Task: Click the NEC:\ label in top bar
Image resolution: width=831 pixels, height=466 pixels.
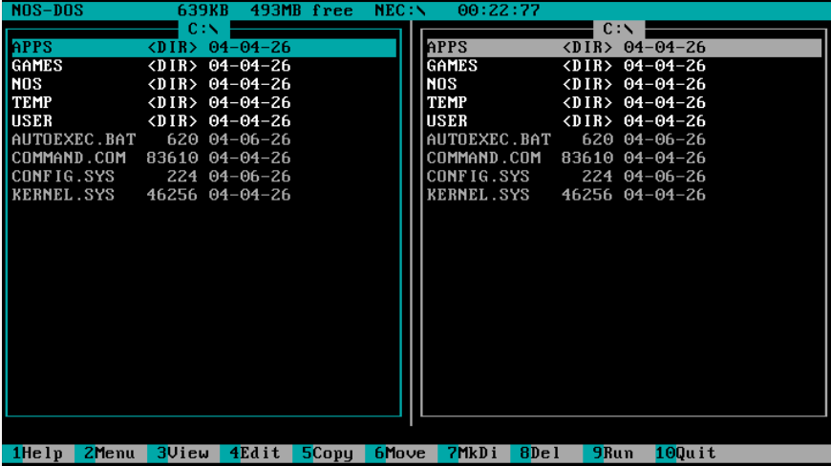Action: [x=400, y=11]
